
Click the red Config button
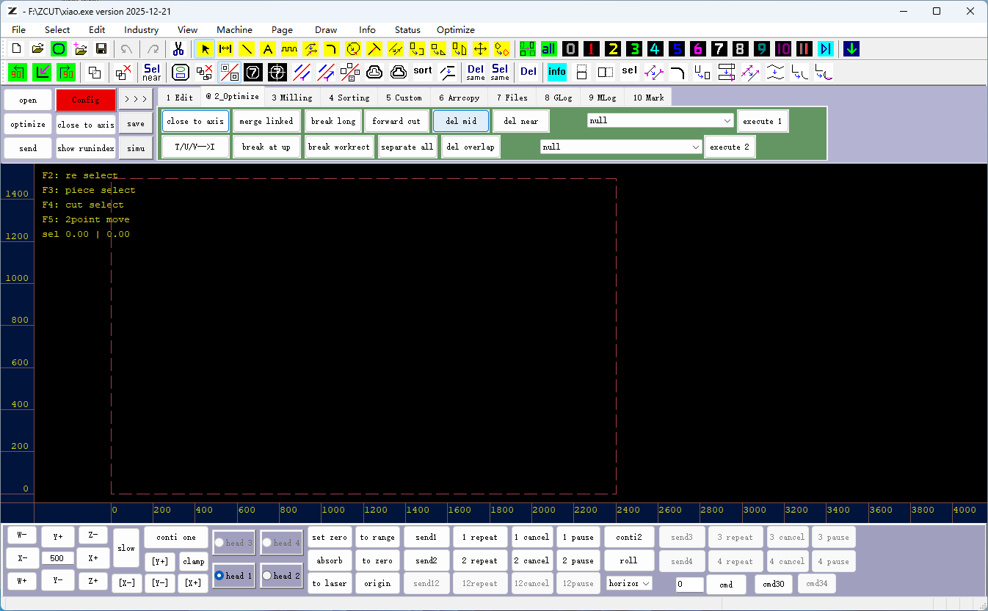[86, 100]
